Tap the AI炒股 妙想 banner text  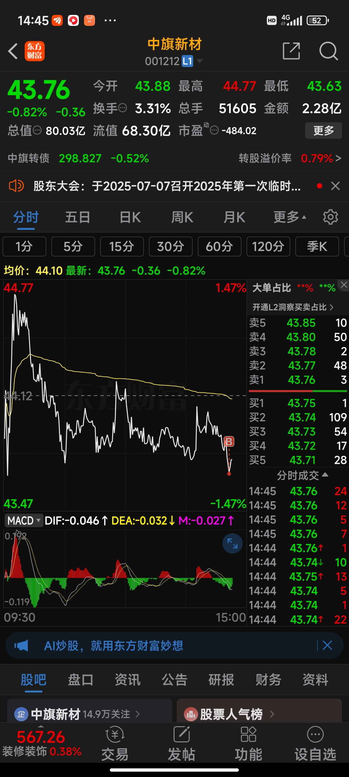click(113, 646)
